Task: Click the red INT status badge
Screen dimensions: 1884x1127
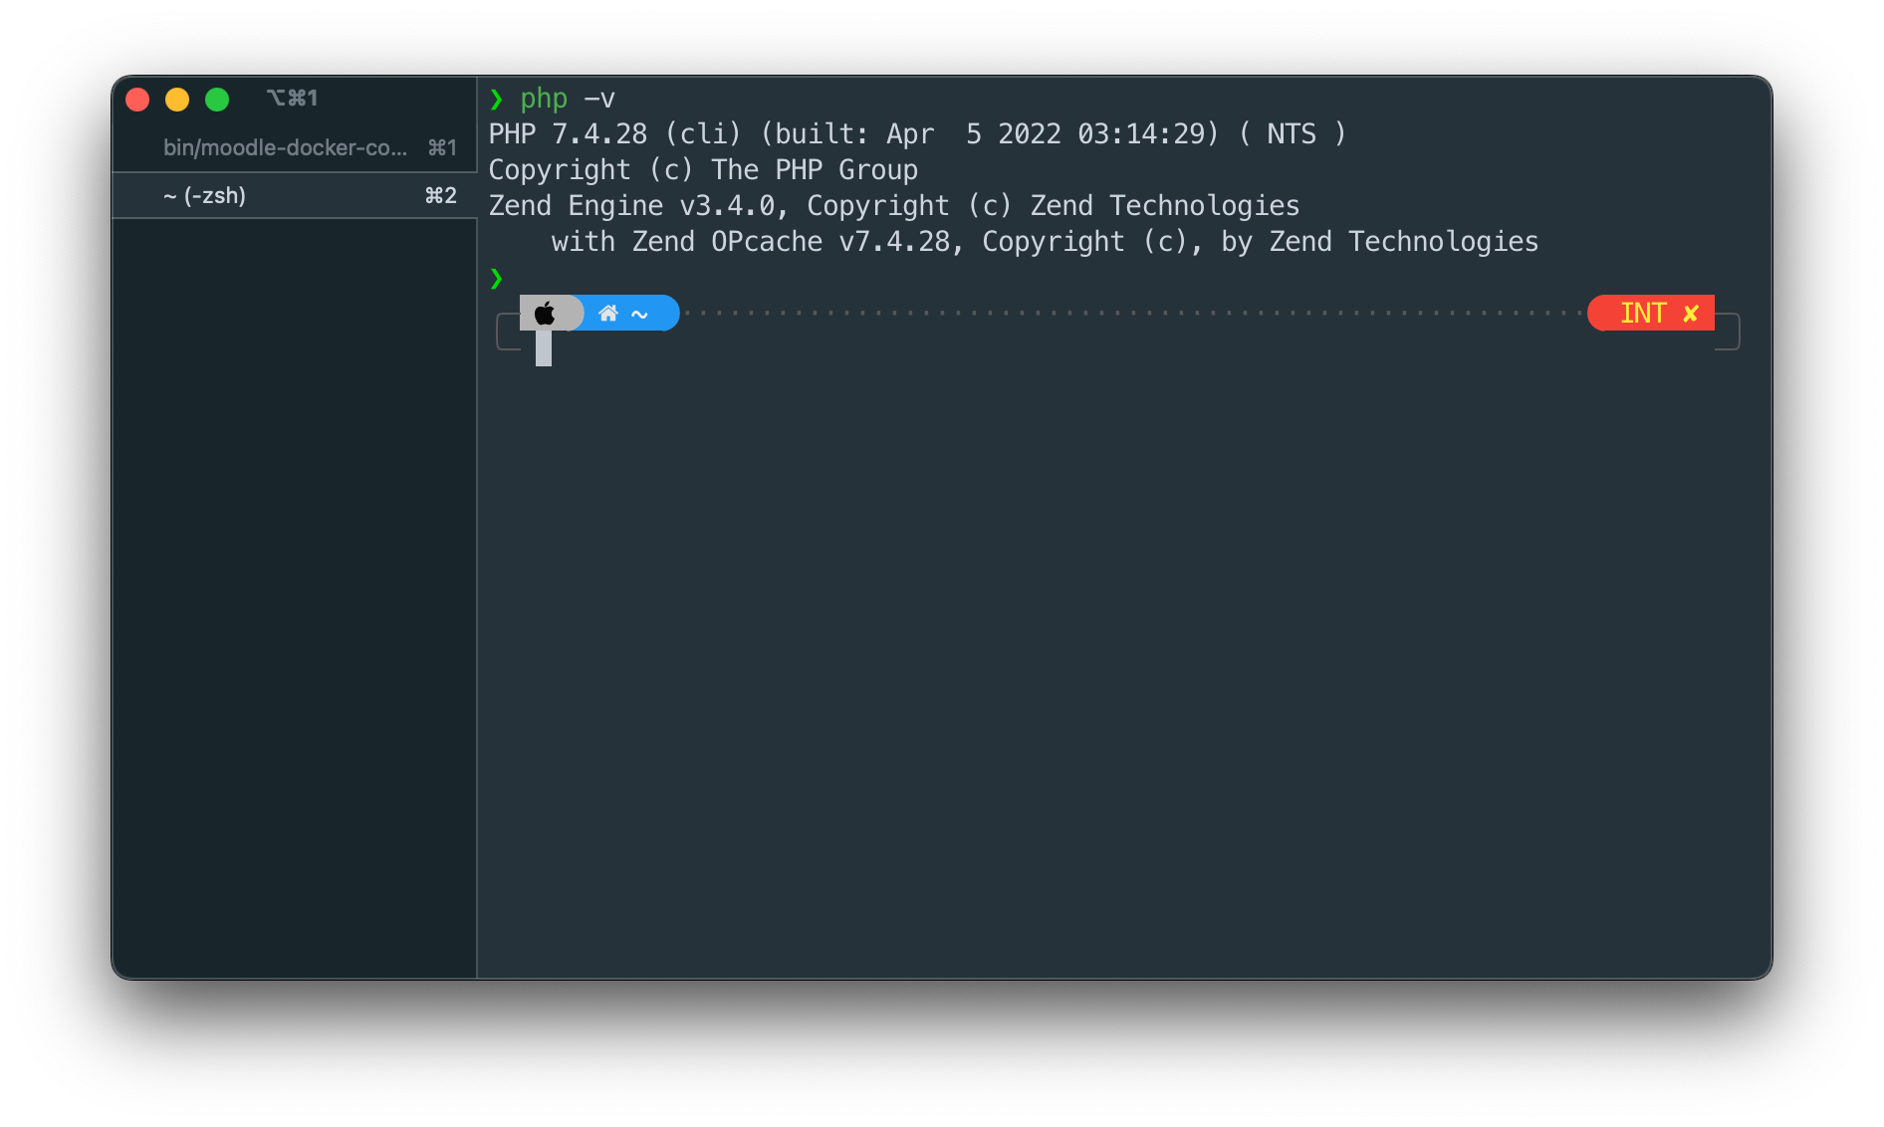Action: click(1651, 313)
